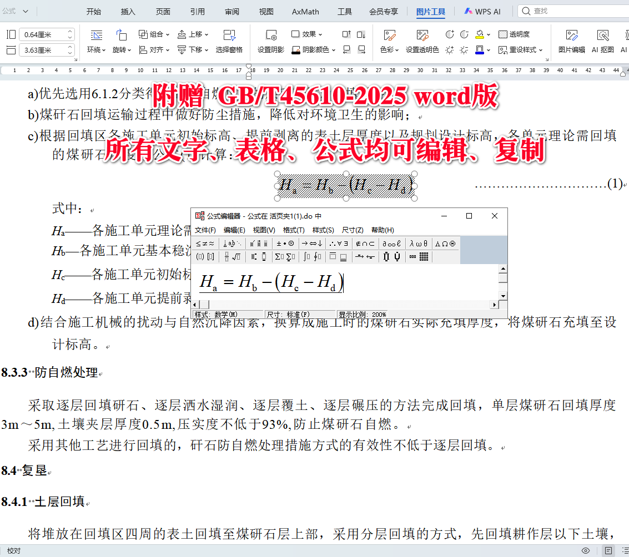
Task: Click the integral template palette
Action: coord(311,256)
